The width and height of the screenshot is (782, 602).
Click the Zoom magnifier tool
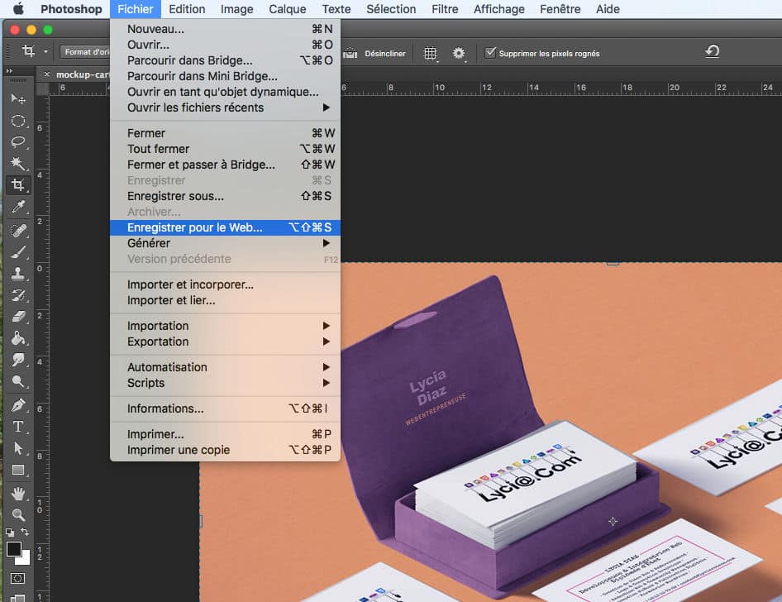[17, 514]
